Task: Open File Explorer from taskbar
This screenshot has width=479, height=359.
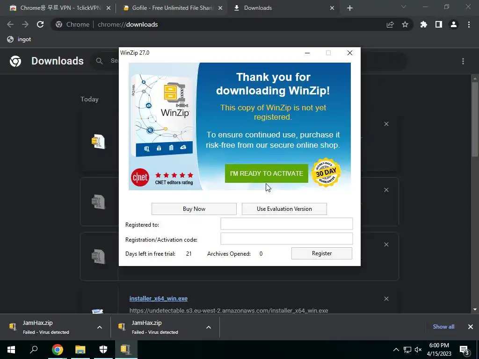Action: [80, 350]
